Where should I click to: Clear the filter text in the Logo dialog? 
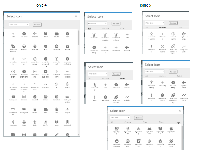click(129, 117)
